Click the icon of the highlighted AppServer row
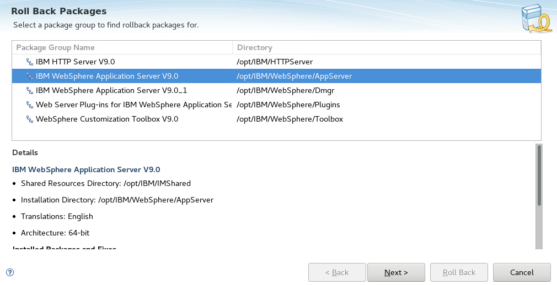Image resolution: width=557 pixels, height=285 pixels. (x=30, y=76)
